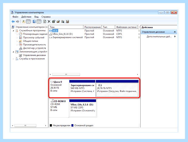Open the Дополнительные действия submenu arrow
This screenshot has height=142, width=188.
point(175,37)
